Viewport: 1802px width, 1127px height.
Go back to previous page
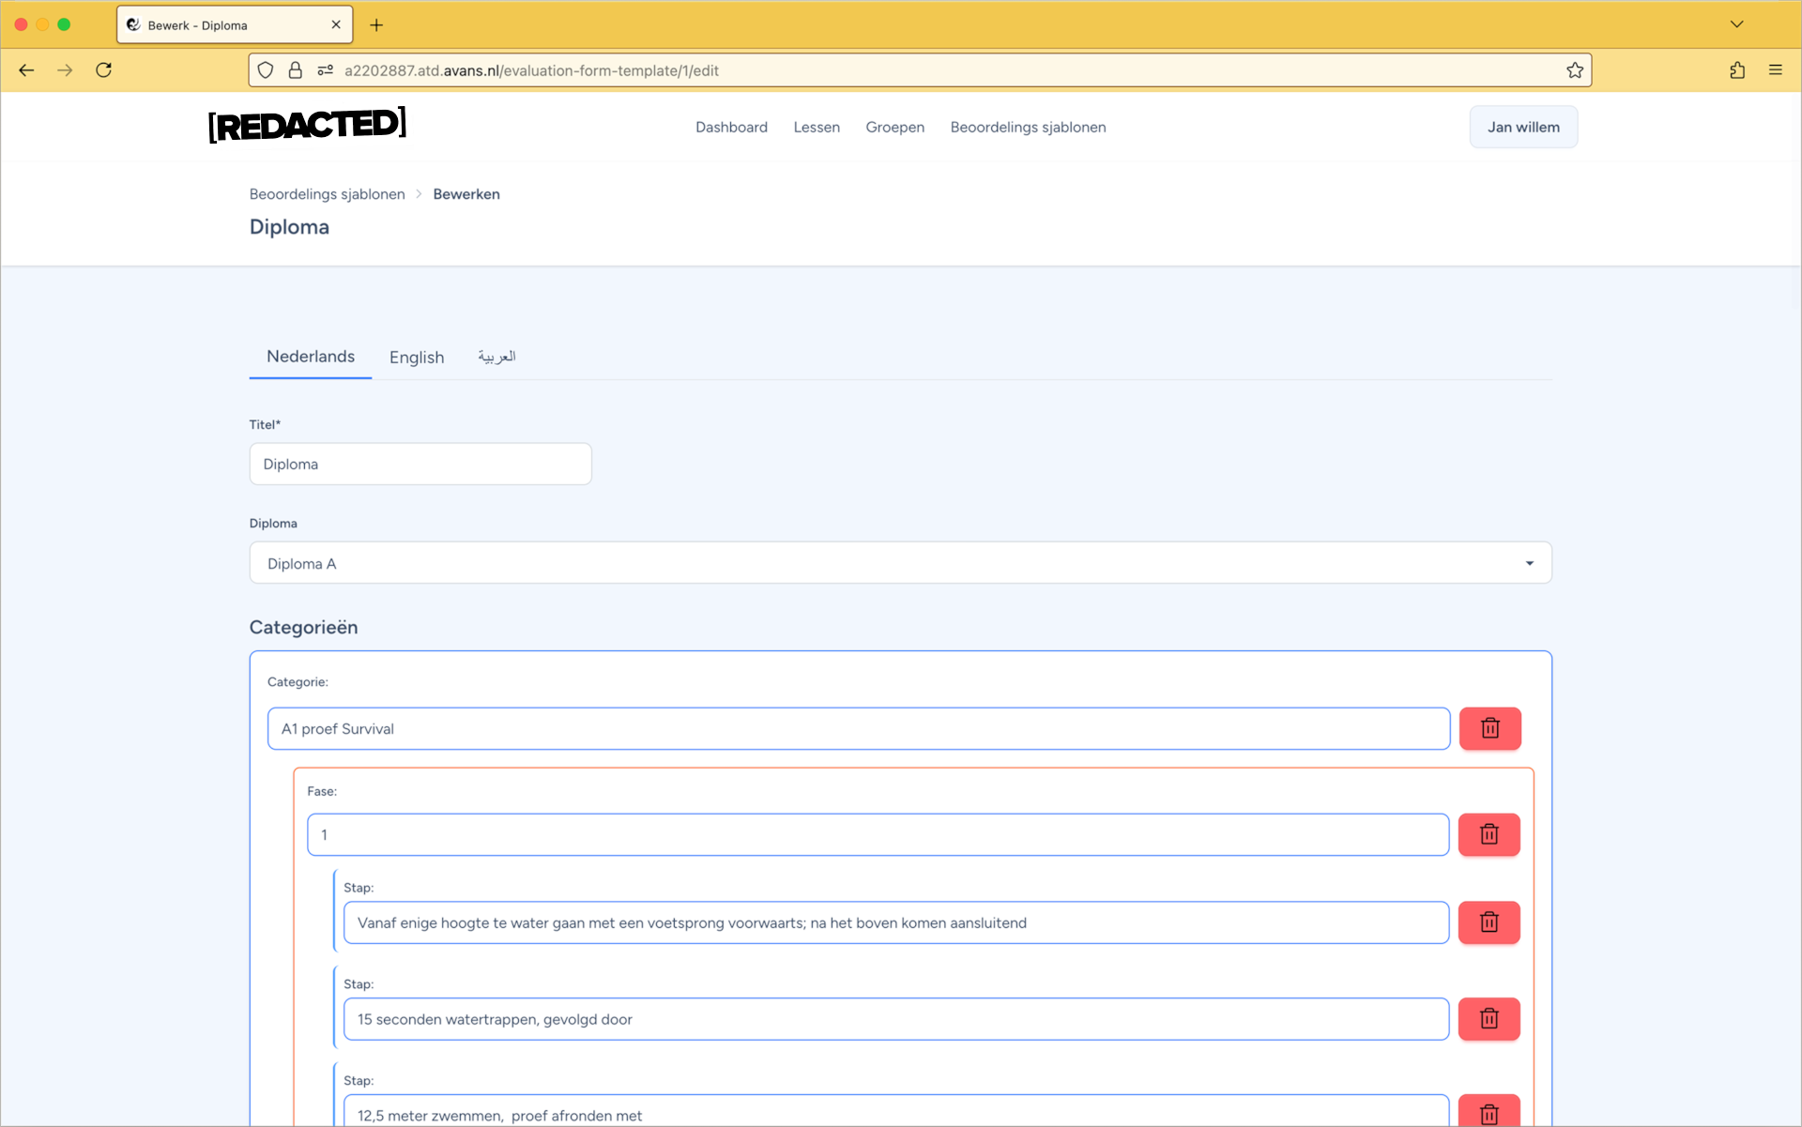click(26, 70)
